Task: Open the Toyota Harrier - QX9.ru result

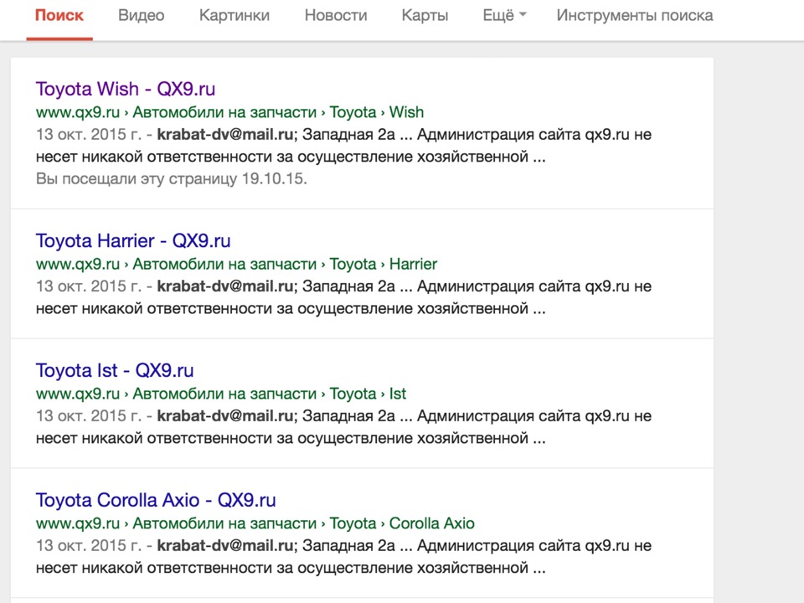Action: [133, 240]
